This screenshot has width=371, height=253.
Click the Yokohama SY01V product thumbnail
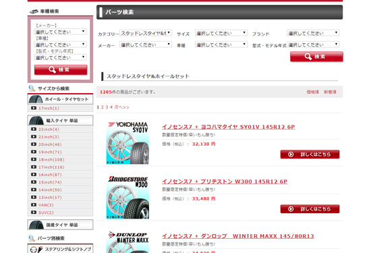pyautogui.click(x=127, y=143)
